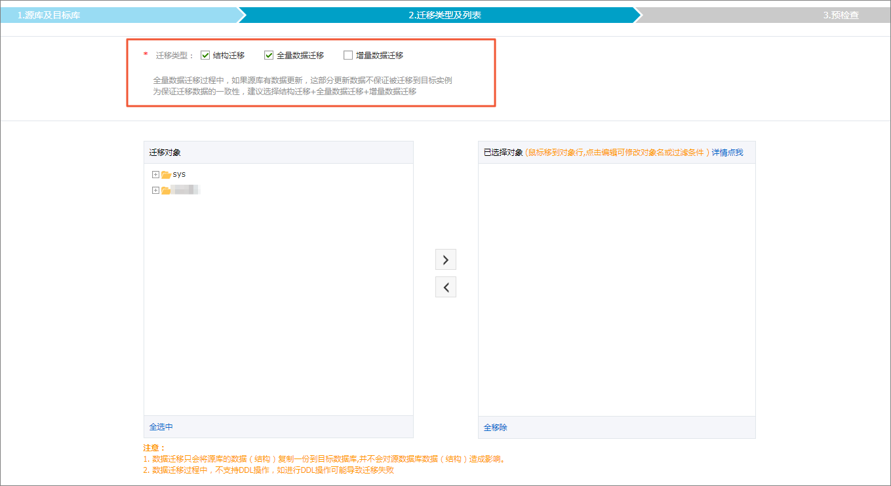Image resolution: width=891 pixels, height=486 pixels.
Task: Expand the sys database tree node
Action: [x=155, y=175]
